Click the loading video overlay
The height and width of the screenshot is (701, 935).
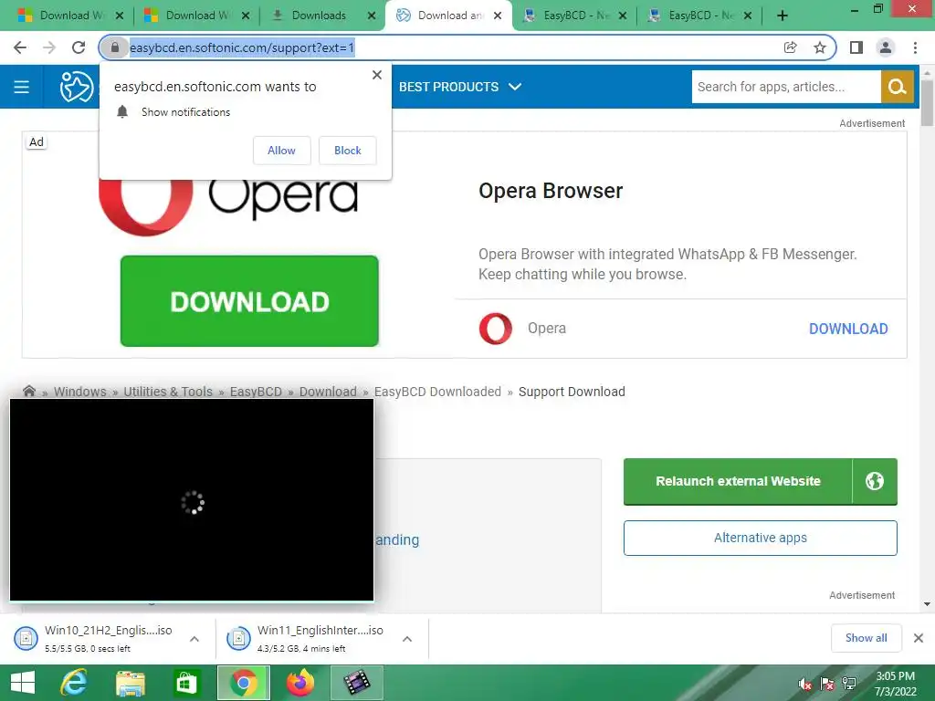(192, 499)
